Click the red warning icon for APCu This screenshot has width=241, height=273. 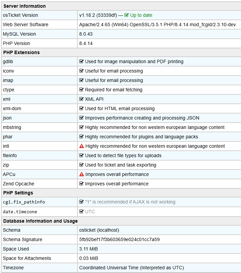pos(81,174)
